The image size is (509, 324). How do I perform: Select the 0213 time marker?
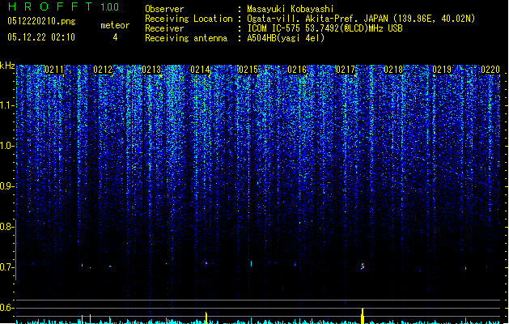pos(151,70)
